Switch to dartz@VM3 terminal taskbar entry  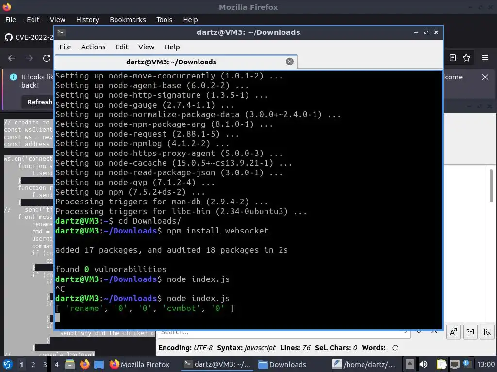(x=218, y=364)
